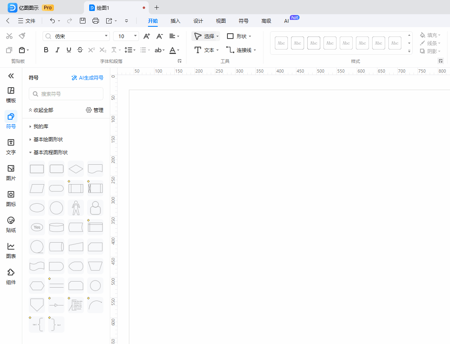450x344 pixels.
Task: Collapse the left sidebar with double chevron
Action: (x=11, y=76)
